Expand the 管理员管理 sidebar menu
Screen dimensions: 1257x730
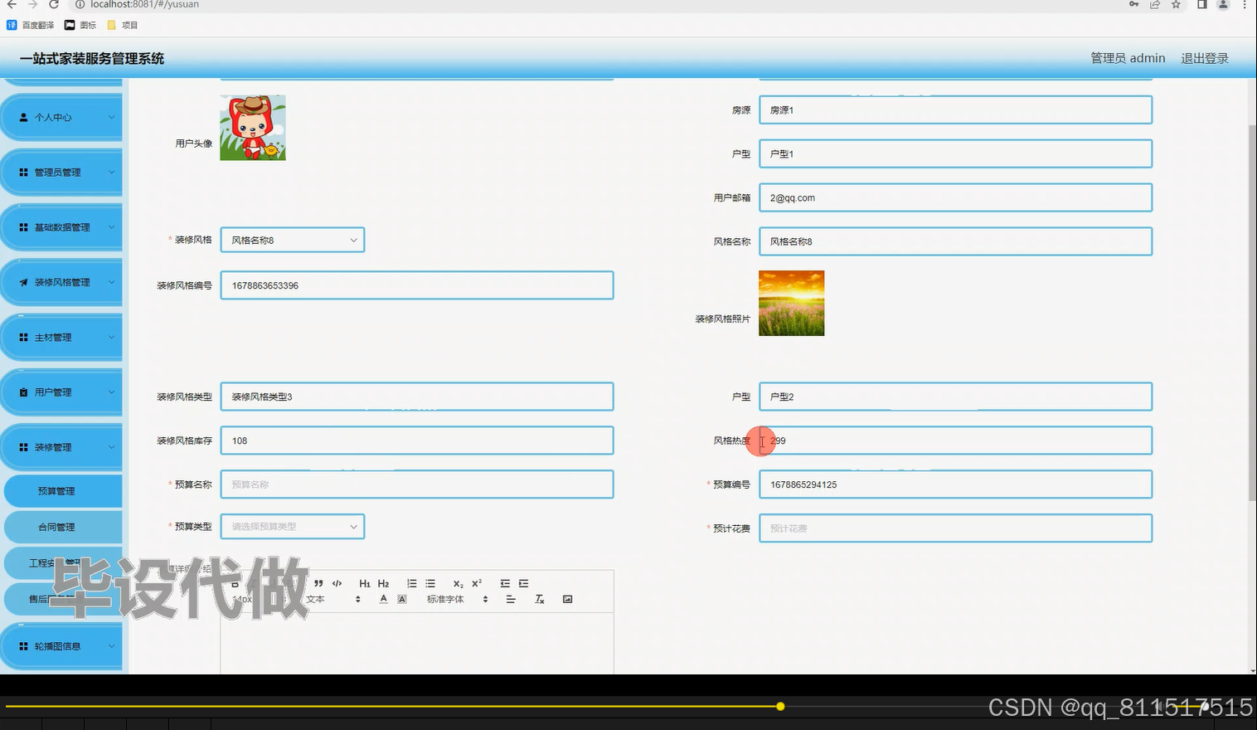point(61,173)
